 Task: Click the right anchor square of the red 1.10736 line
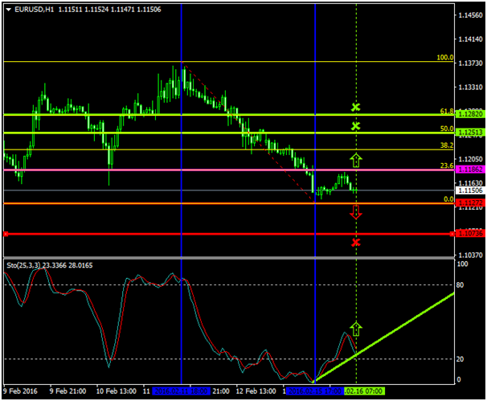pyautogui.click(x=452, y=234)
